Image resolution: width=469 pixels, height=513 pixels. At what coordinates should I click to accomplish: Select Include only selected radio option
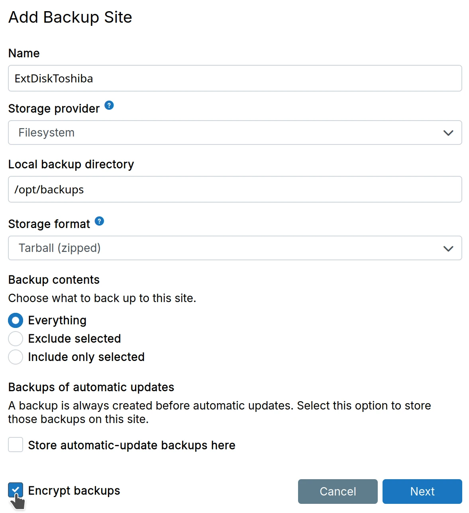(x=16, y=357)
